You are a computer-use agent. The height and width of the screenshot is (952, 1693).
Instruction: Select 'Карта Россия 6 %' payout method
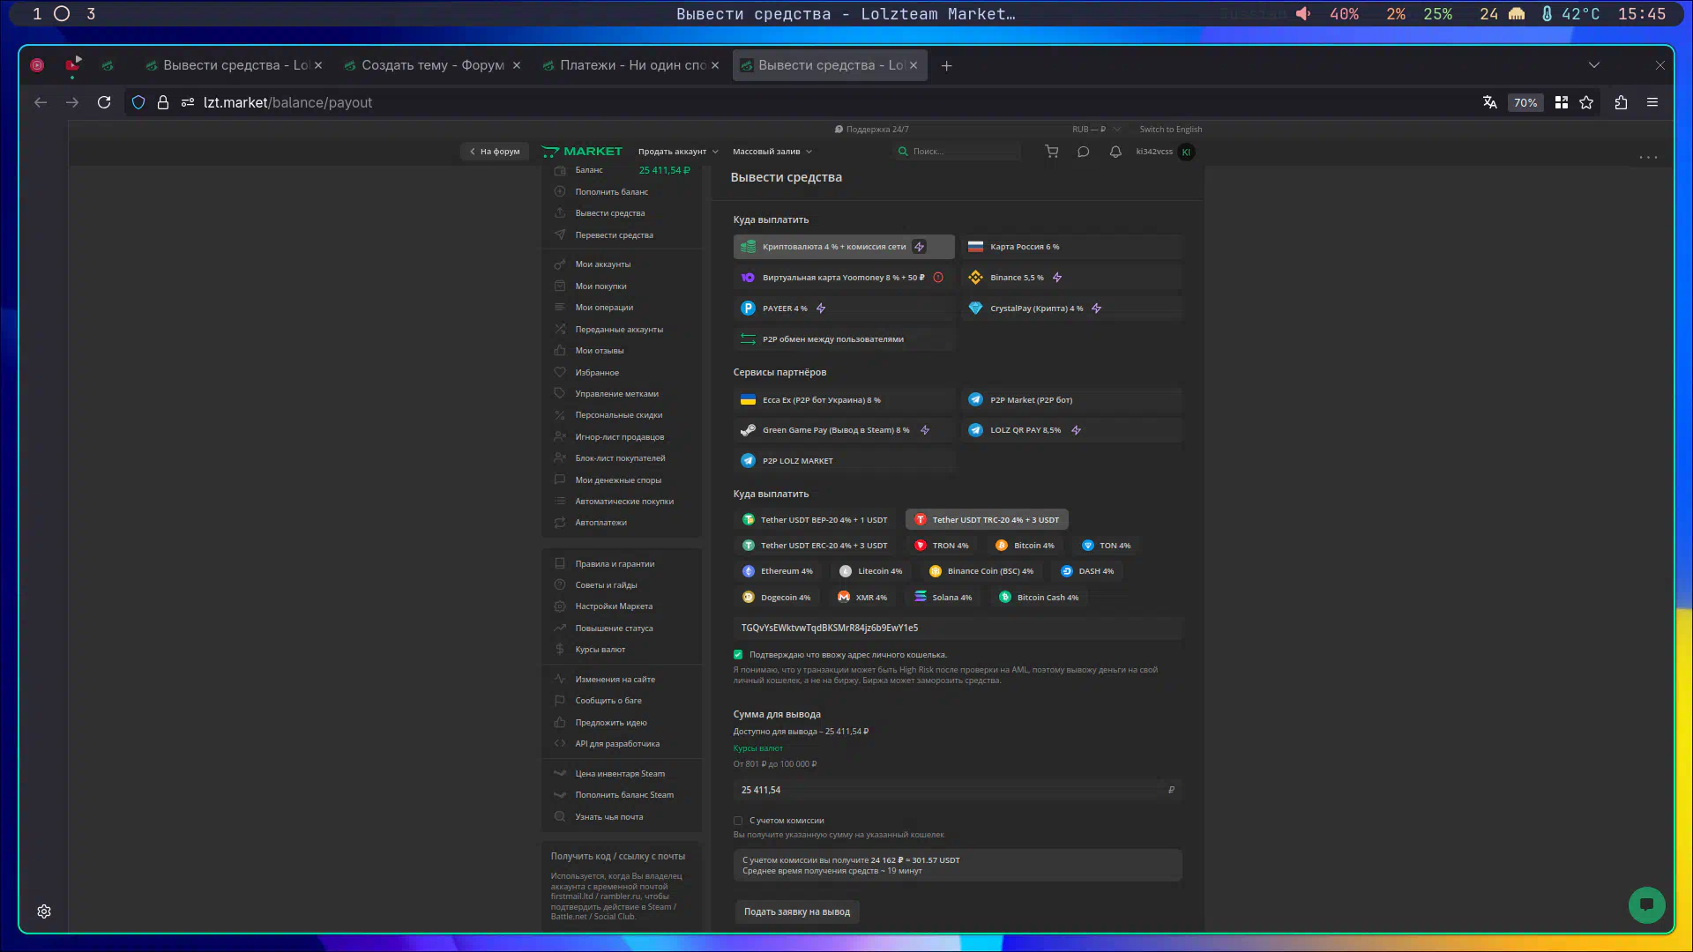point(1071,247)
